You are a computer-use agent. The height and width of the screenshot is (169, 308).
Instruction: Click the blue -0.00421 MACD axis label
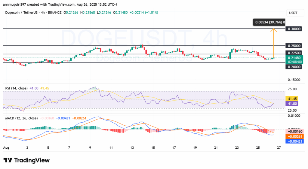295,141
